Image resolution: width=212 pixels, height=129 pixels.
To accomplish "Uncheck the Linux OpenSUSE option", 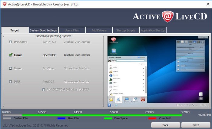I will [11, 55].
